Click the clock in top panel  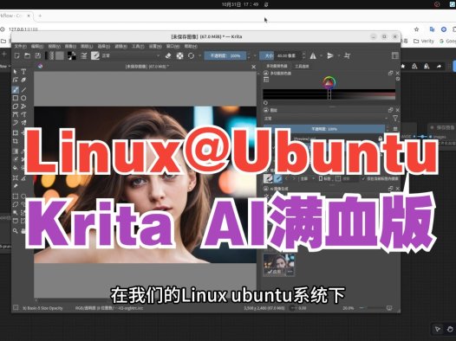click(240, 4)
